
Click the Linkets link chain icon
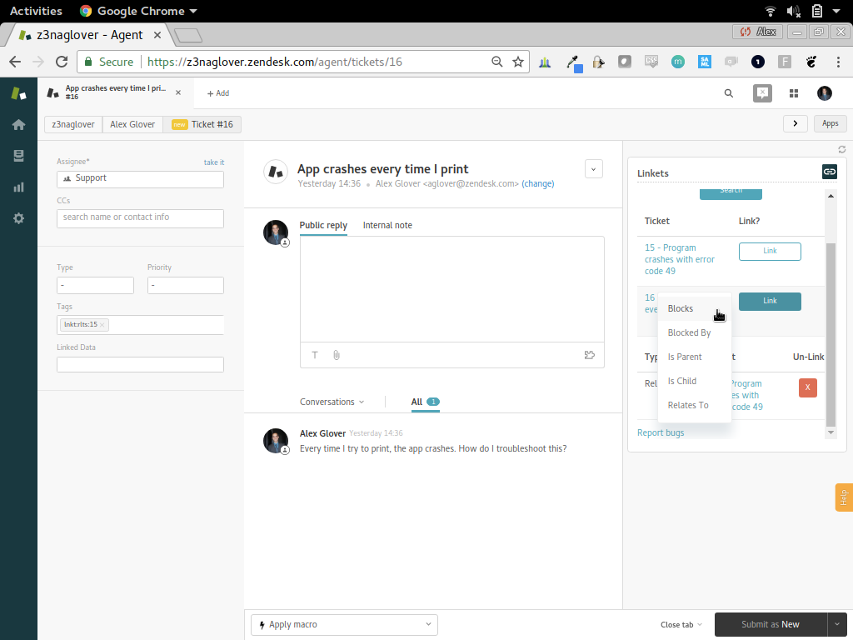point(829,172)
